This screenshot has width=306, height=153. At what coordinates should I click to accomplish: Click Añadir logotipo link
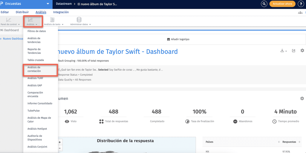pyautogui.click(x=178, y=39)
